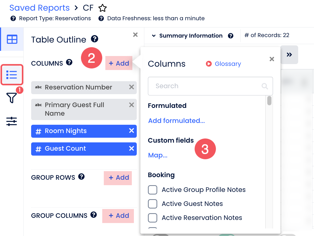Click the help icon next to COLUMNS
314x236 pixels.
click(69, 63)
